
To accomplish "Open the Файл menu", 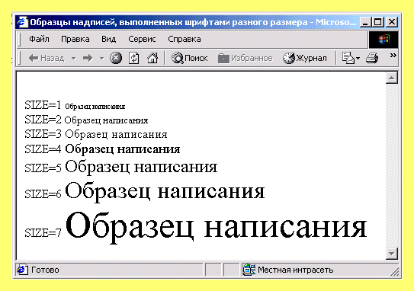I will pos(39,39).
